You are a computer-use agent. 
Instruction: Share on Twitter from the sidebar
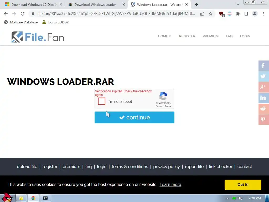263,76
